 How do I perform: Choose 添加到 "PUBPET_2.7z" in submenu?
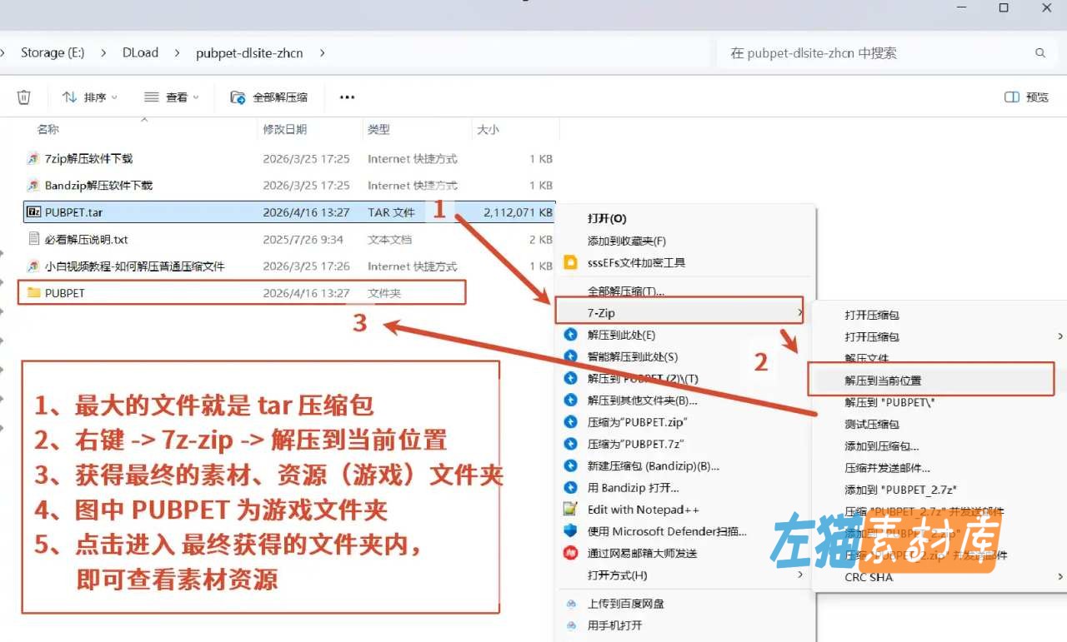tap(900, 490)
